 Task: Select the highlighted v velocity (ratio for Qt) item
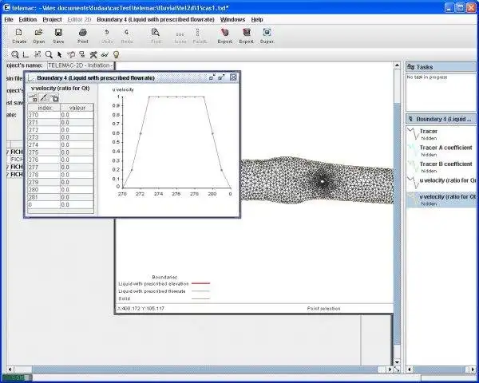point(441,199)
